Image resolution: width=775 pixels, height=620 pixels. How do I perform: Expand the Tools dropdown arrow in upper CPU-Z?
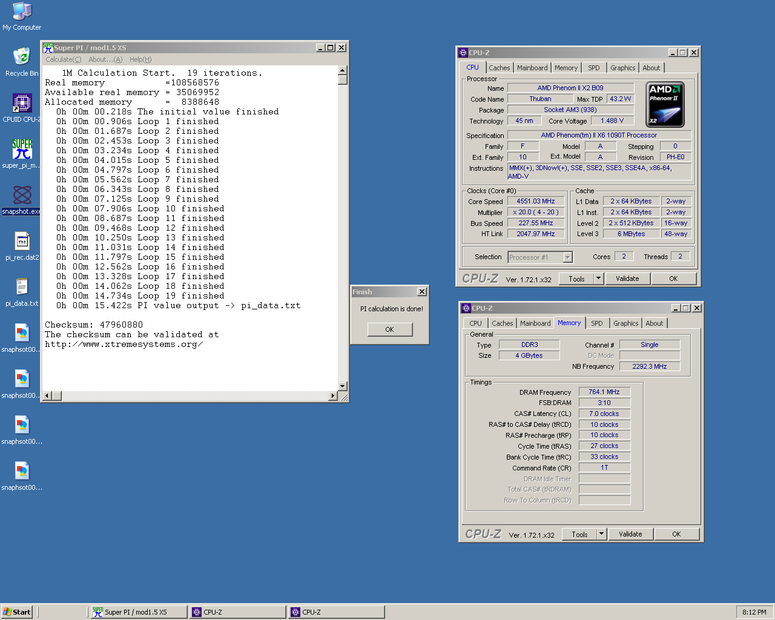pyautogui.click(x=598, y=279)
